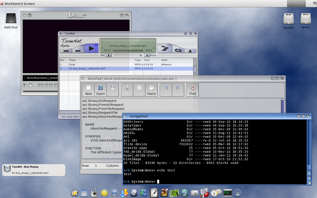Expand DvPlayer file path selector arrows

click(x=25, y=78)
